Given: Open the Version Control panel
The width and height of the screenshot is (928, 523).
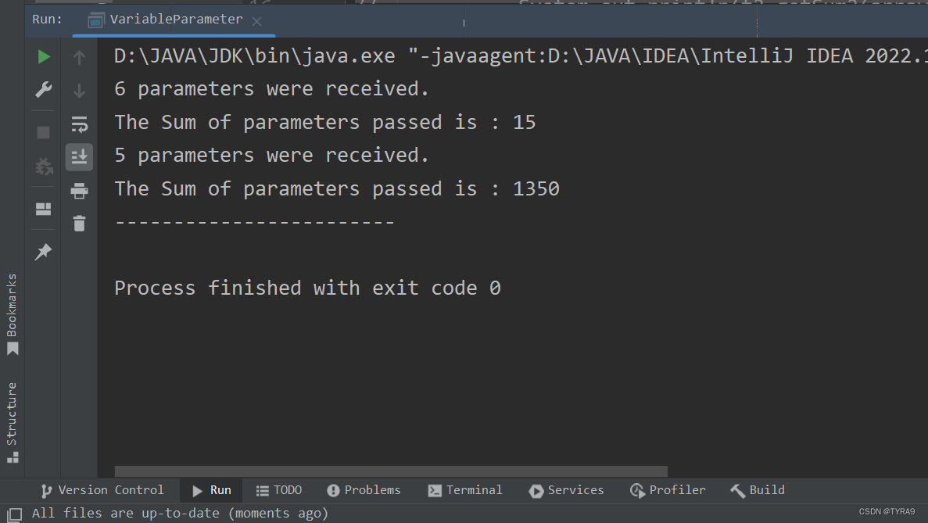Looking at the screenshot, I should click(102, 490).
